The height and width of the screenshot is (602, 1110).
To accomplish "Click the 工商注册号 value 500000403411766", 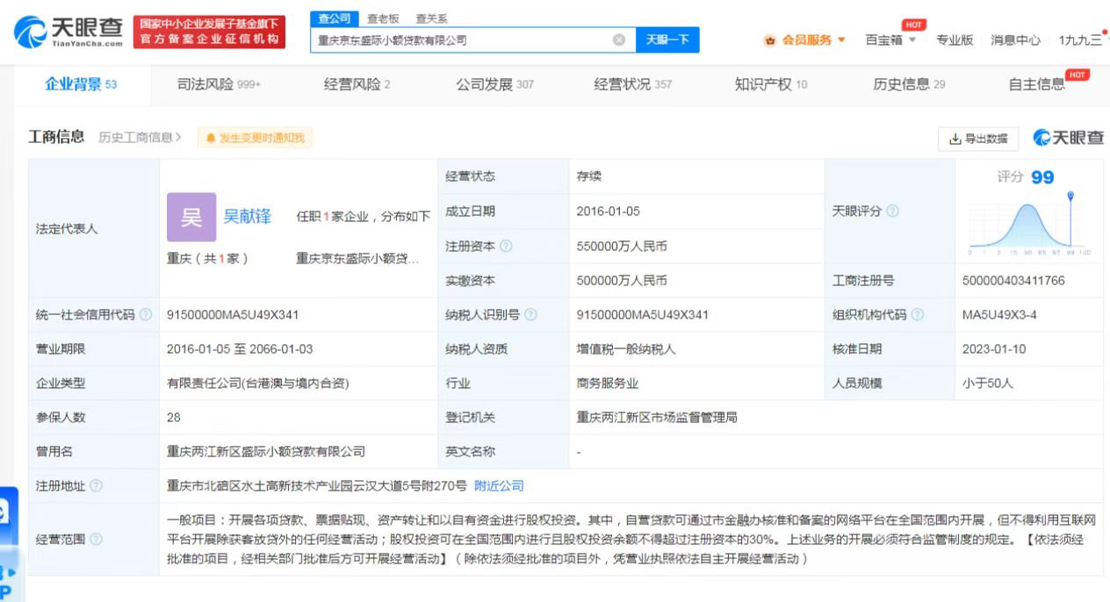I will point(1013,281).
